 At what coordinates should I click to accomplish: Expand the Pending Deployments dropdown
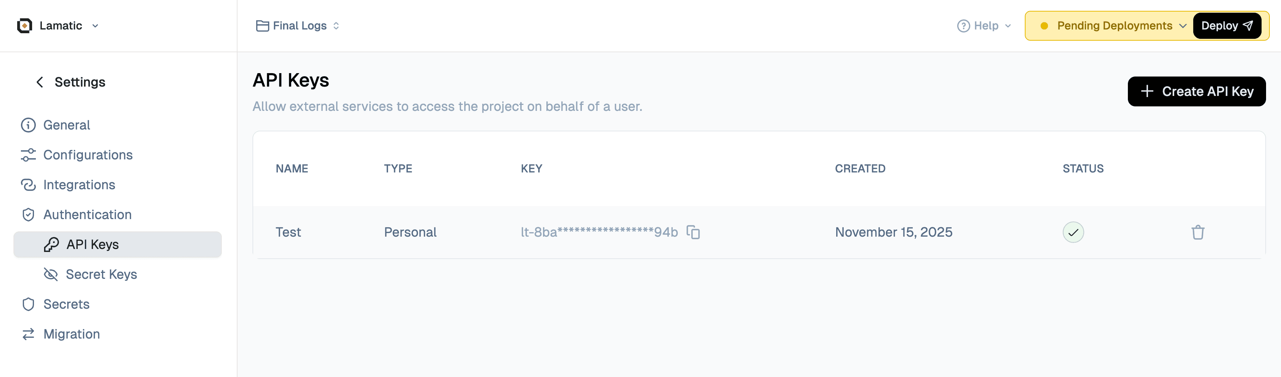(1182, 26)
